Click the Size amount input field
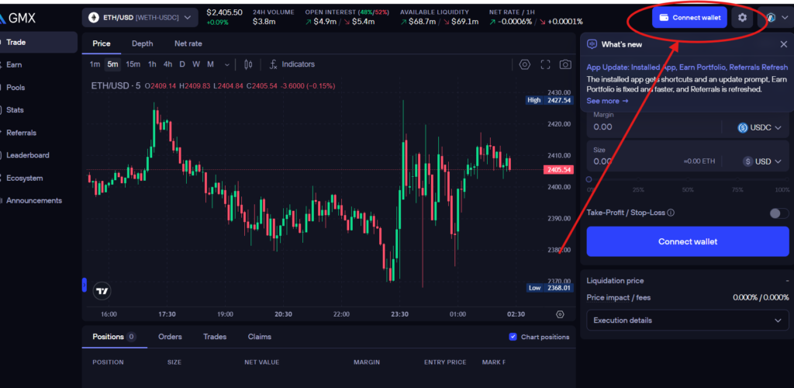 pyautogui.click(x=634, y=161)
